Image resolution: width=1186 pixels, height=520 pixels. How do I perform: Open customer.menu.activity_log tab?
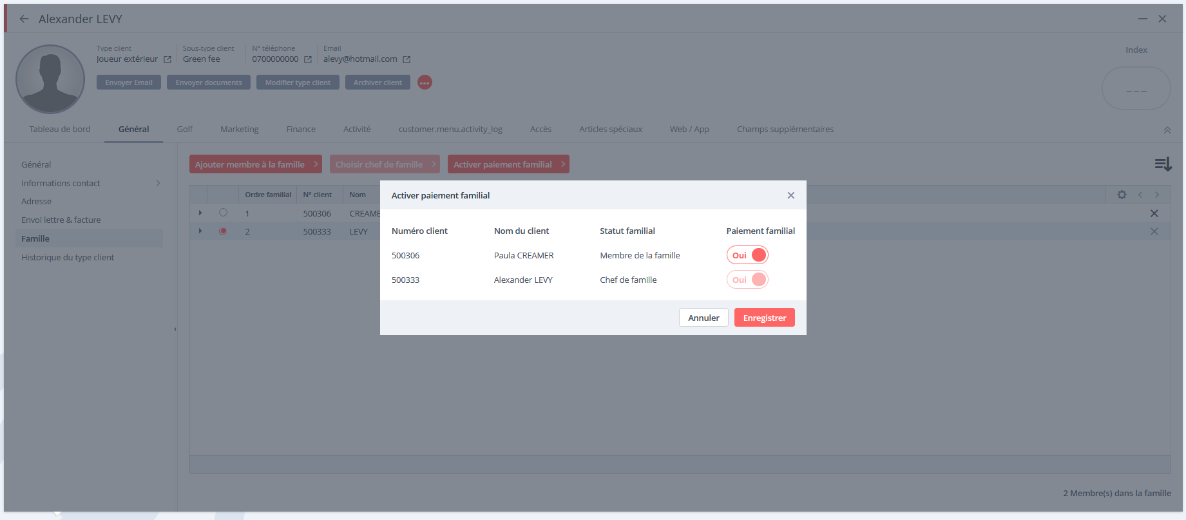pyautogui.click(x=450, y=130)
